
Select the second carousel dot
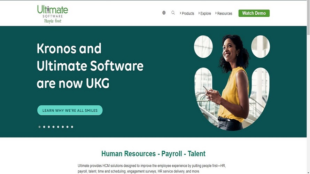(x=44, y=127)
